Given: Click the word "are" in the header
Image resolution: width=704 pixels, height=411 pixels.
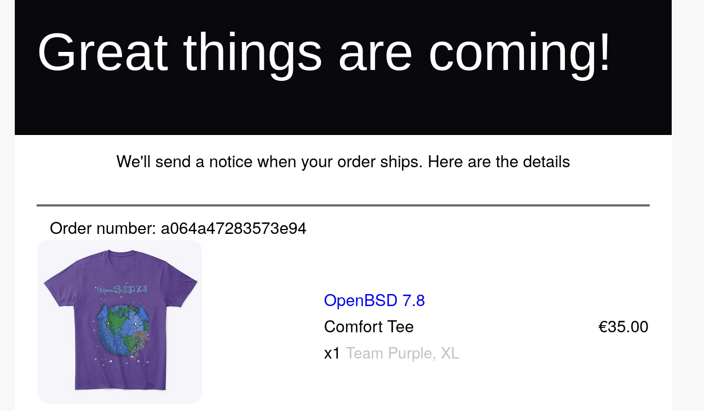Looking at the screenshot, I should [x=375, y=52].
